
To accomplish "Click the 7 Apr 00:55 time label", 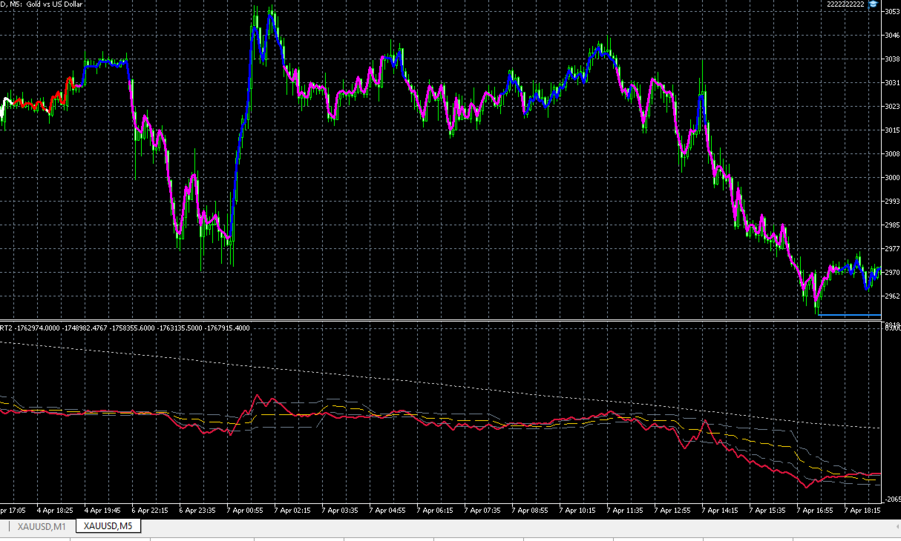I will (x=244, y=511).
